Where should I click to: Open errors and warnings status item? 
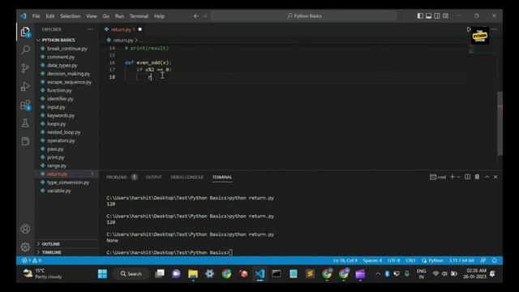(x=32, y=260)
